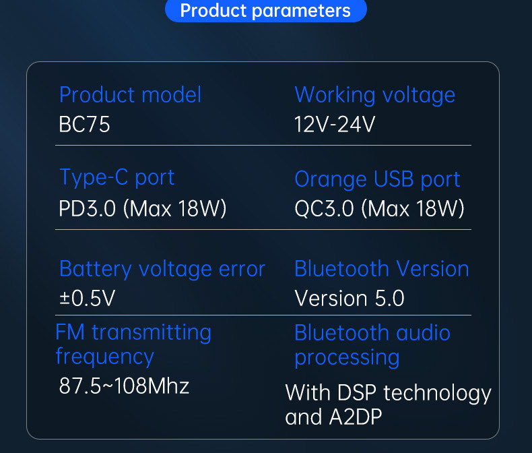Screen dimensions: 532x453
Task: Click the Version 5.0 text
Action: pos(350,299)
